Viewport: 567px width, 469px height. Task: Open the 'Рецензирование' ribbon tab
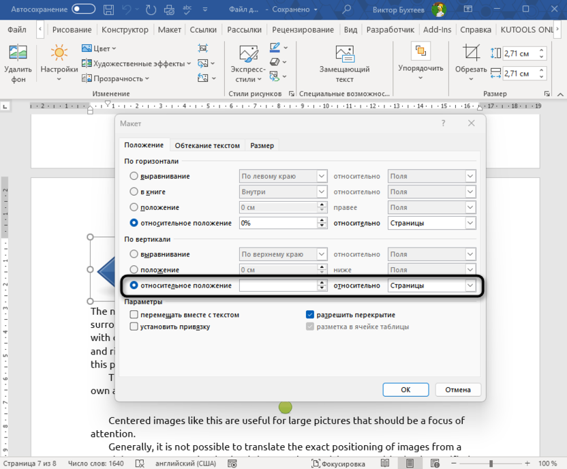pyautogui.click(x=303, y=30)
